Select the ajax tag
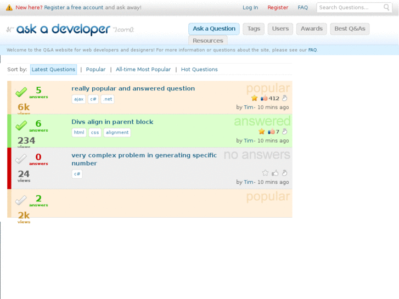399x299 pixels. [78, 99]
